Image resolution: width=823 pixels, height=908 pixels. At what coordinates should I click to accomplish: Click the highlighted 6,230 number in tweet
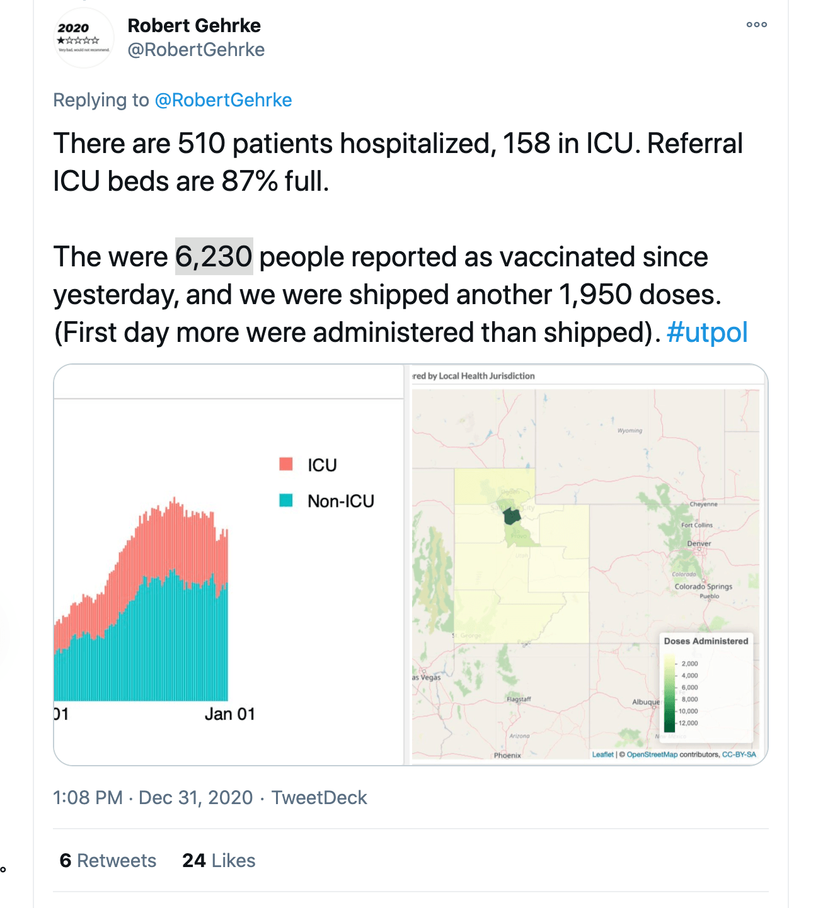(214, 257)
